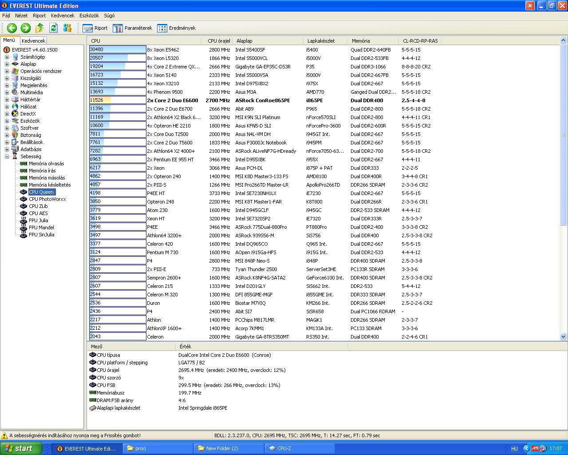This screenshot has height=455, width=568.
Task: Select CPU AES benchmark
Action: click(38, 213)
